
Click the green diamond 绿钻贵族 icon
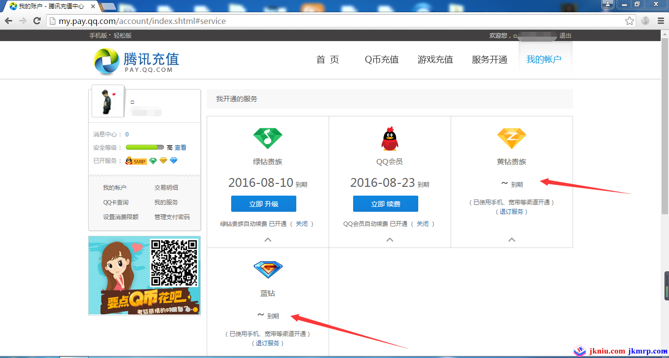267,138
